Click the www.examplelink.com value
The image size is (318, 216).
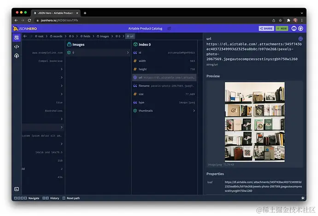click(x=47, y=53)
